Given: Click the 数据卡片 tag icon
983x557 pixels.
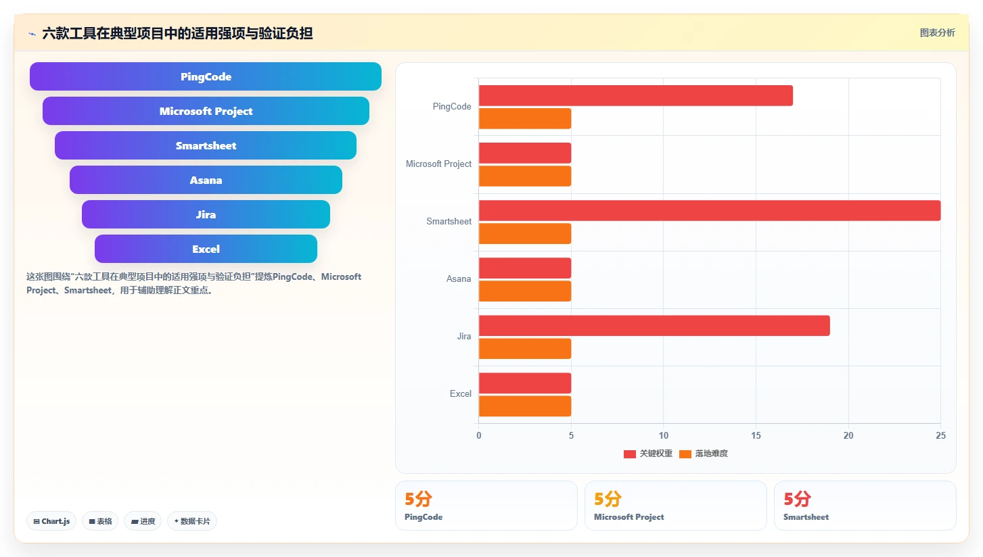Looking at the screenshot, I should pos(177,521).
